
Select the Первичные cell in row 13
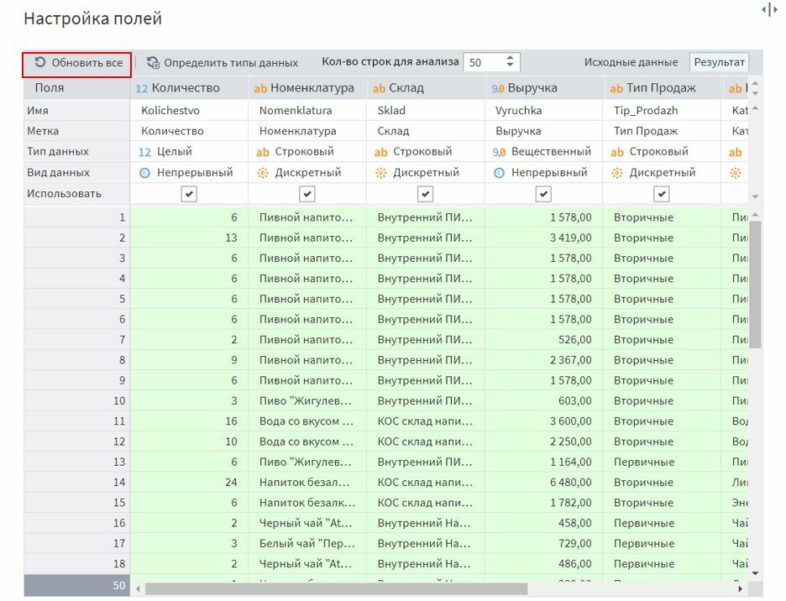663,462
